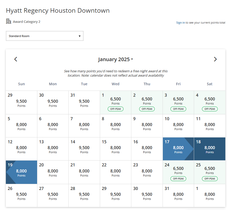Click highlighted January 18 date
Viewport: 236px width, 210px height.
point(210,149)
